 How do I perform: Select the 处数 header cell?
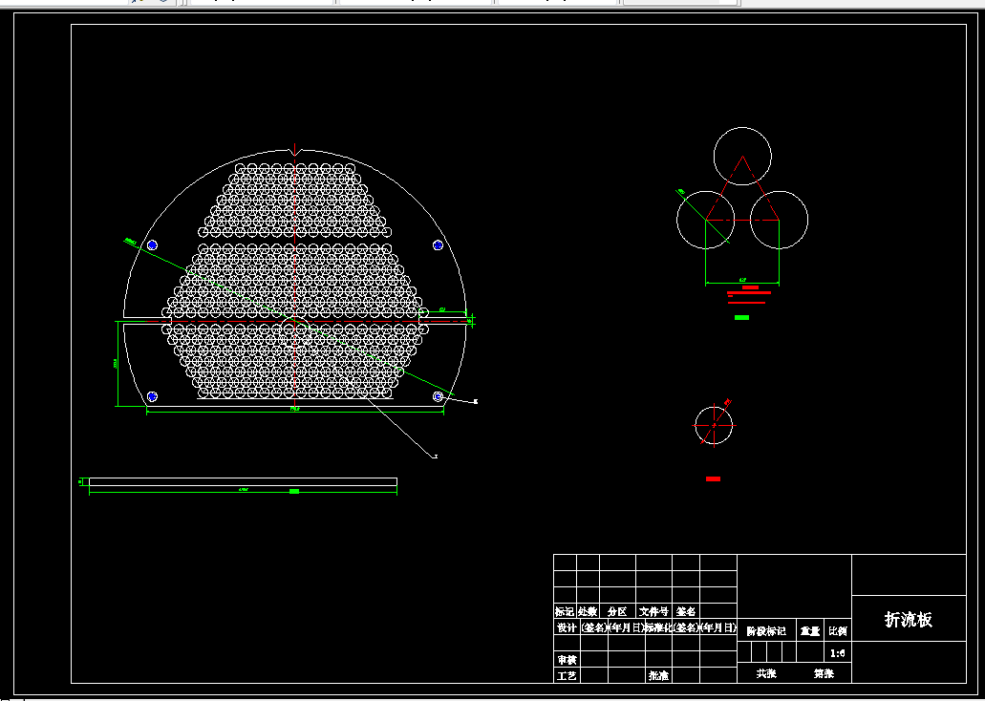tap(588, 611)
